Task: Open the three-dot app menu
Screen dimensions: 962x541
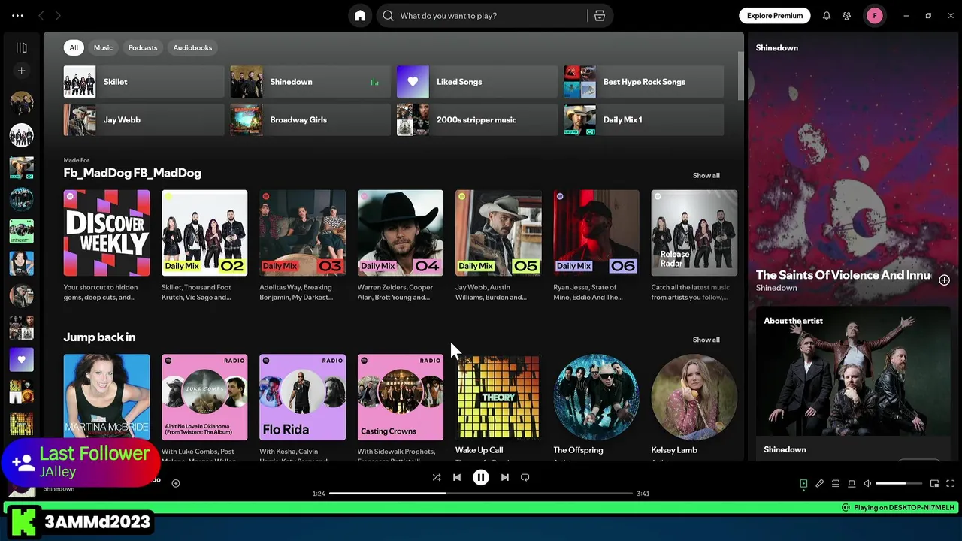Action: pos(17,16)
